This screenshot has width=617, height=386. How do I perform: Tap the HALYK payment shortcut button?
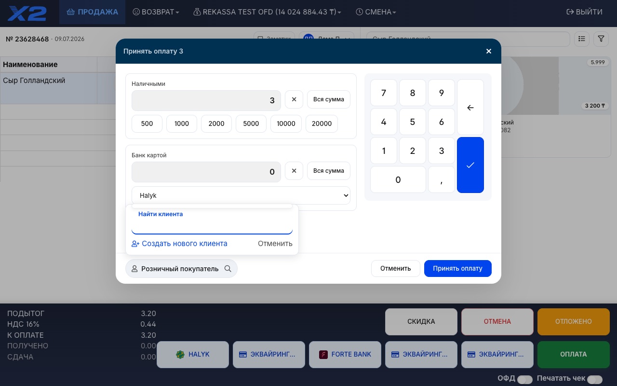pos(193,355)
